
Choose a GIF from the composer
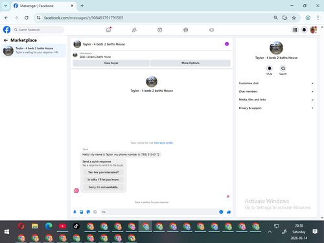pyautogui.click(x=95, y=212)
